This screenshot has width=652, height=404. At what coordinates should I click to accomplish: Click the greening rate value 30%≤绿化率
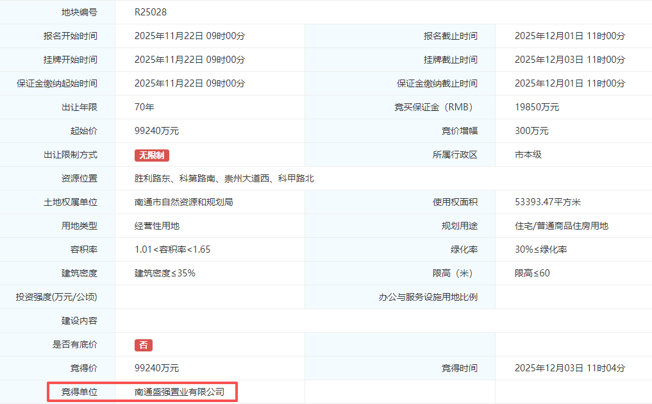540,249
